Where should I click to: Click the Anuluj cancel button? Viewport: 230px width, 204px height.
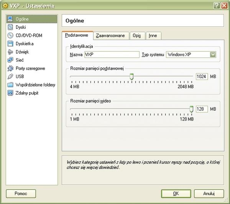pyautogui.click(x=209, y=194)
